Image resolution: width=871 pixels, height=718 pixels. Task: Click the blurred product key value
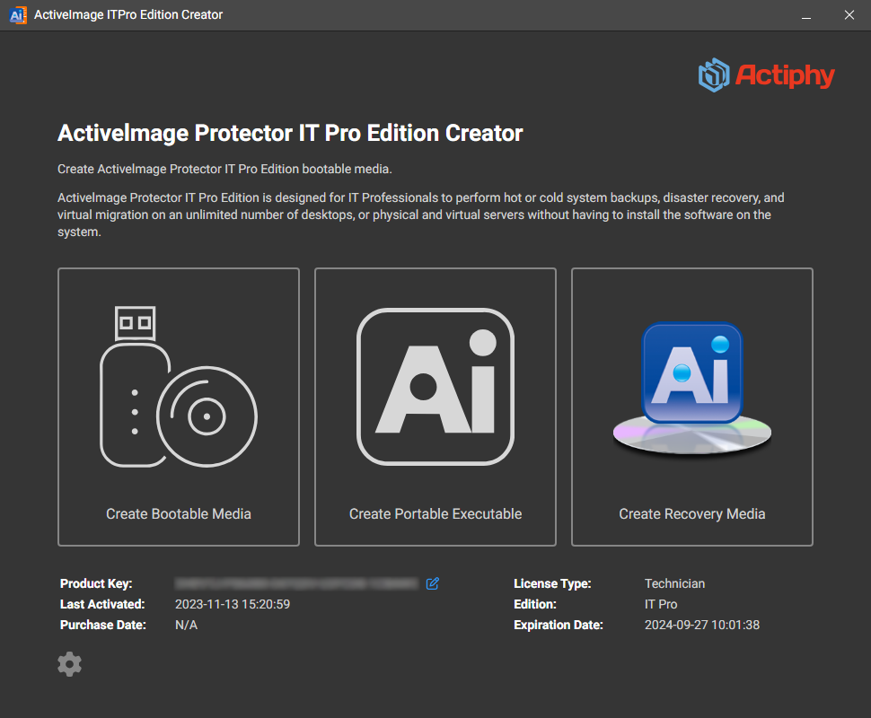296,583
